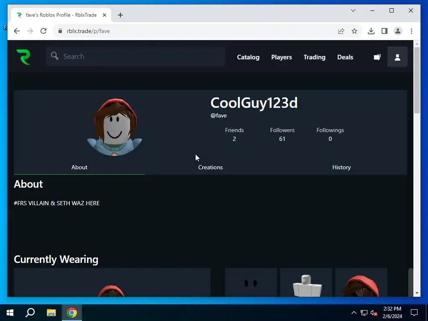Open the black eyes face item thumbnail
This screenshot has height=321, width=428.
click(251, 282)
